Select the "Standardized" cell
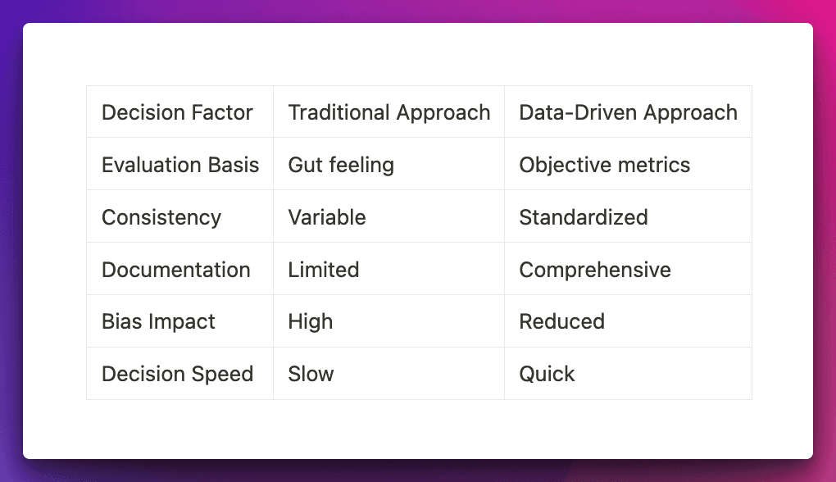 coord(584,217)
